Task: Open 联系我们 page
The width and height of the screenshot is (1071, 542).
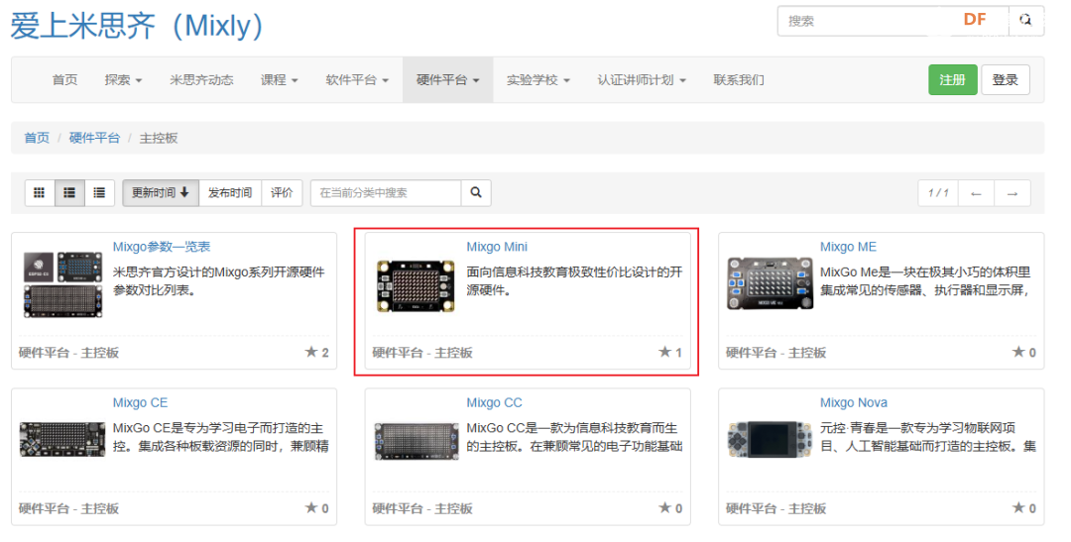Action: [x=739, y=80]
